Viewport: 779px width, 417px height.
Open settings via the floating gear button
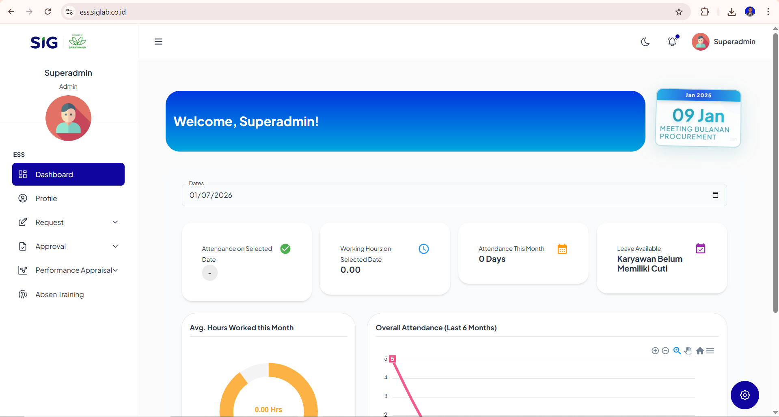(744, 395)
